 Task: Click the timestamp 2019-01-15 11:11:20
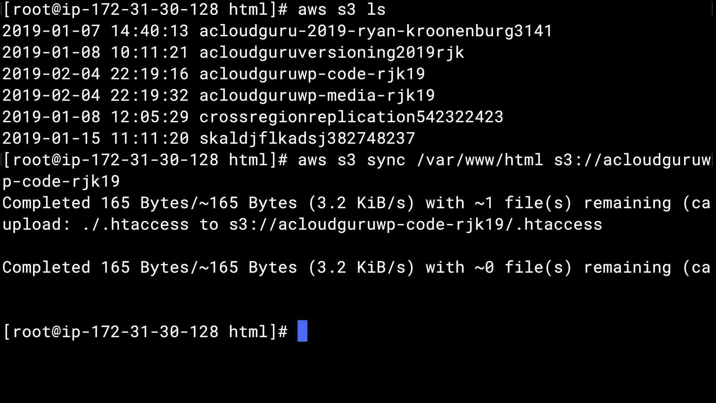click(95, 138)
